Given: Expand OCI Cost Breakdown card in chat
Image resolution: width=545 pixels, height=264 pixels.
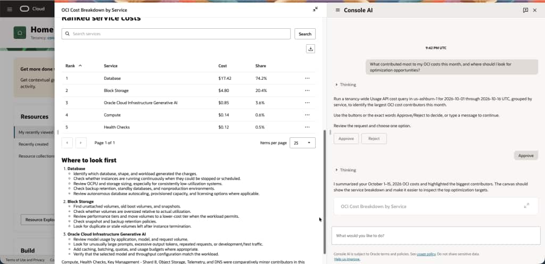Looking at the screenshot, I should [x=526, y=205].
